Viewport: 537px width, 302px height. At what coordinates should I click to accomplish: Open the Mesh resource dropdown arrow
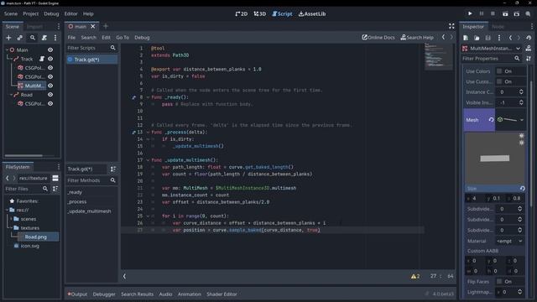(x=522, y=120)
